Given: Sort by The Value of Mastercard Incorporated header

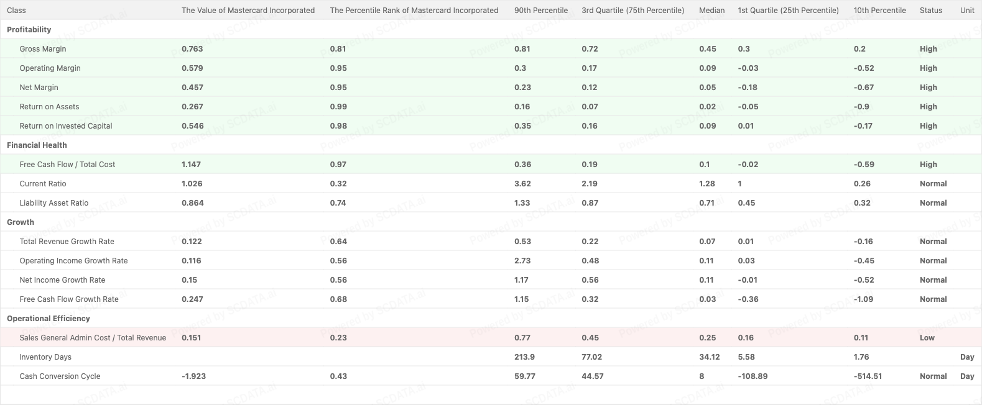Looking at the screenshot, I should coord(248,11).
